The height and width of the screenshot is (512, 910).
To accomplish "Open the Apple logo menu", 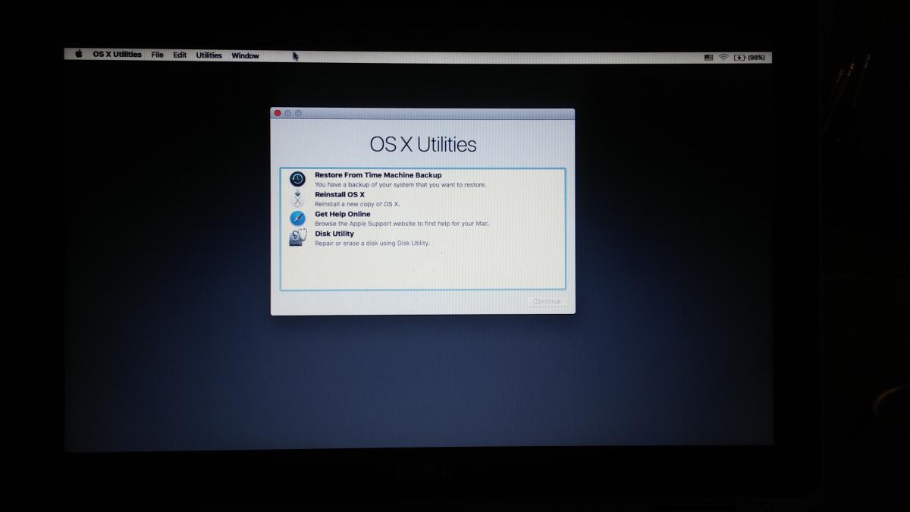I will point(78,55).
